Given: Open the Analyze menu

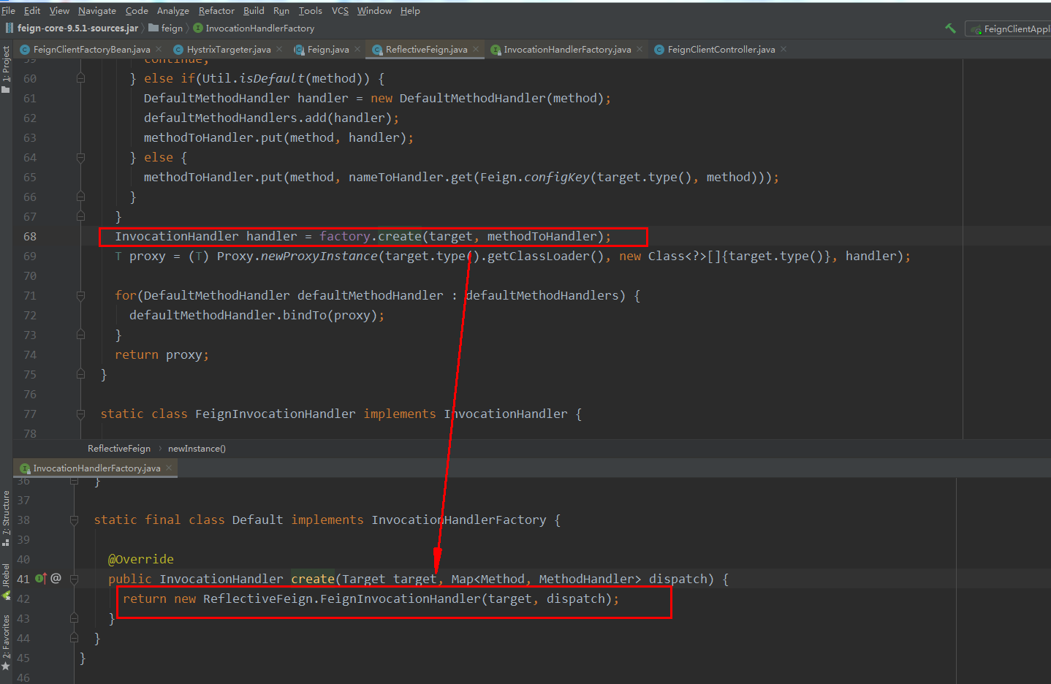Looking at the screenshot, I should click(173, 11).
